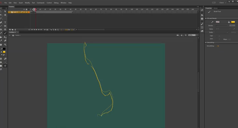
Task: Go to last frame button
Action: [41, 30]
